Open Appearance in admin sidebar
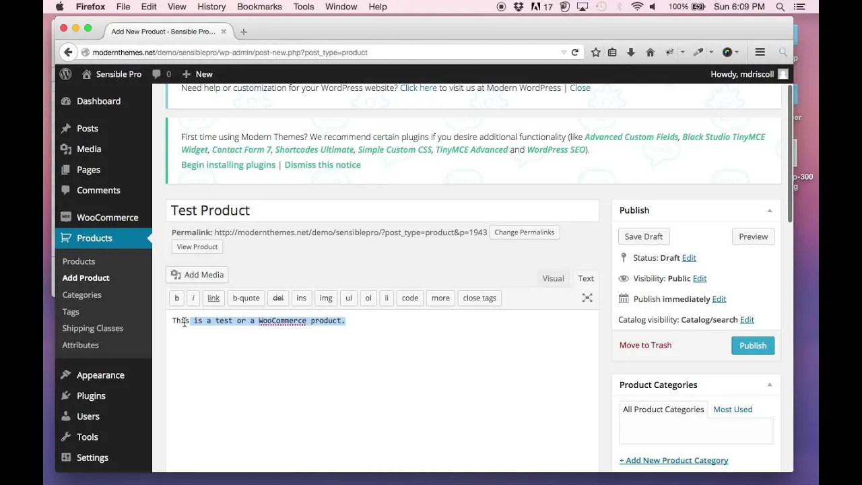 tap(100, 375)
